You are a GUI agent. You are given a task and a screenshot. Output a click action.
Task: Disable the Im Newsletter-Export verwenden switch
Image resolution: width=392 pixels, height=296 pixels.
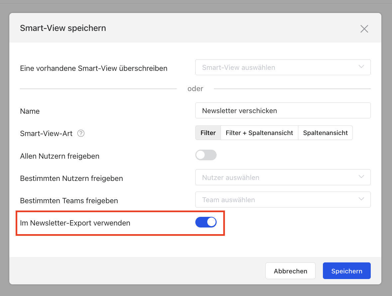206,222
